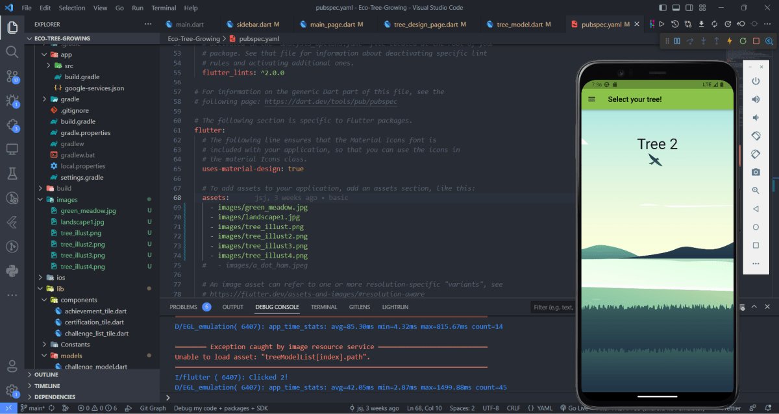This screenshot has height=414, width=779.
Task: Open Explorer panel more actions (three dots)
Action: [x=148, y=24]
